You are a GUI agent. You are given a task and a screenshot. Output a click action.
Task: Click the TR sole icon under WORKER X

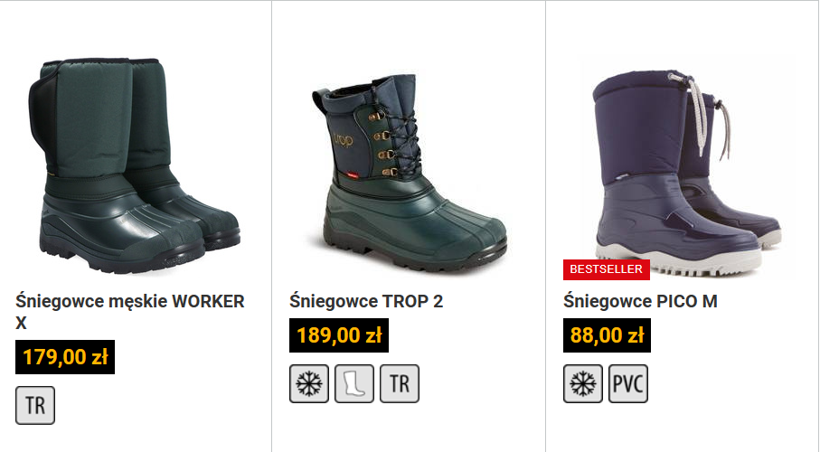point(35,405)
